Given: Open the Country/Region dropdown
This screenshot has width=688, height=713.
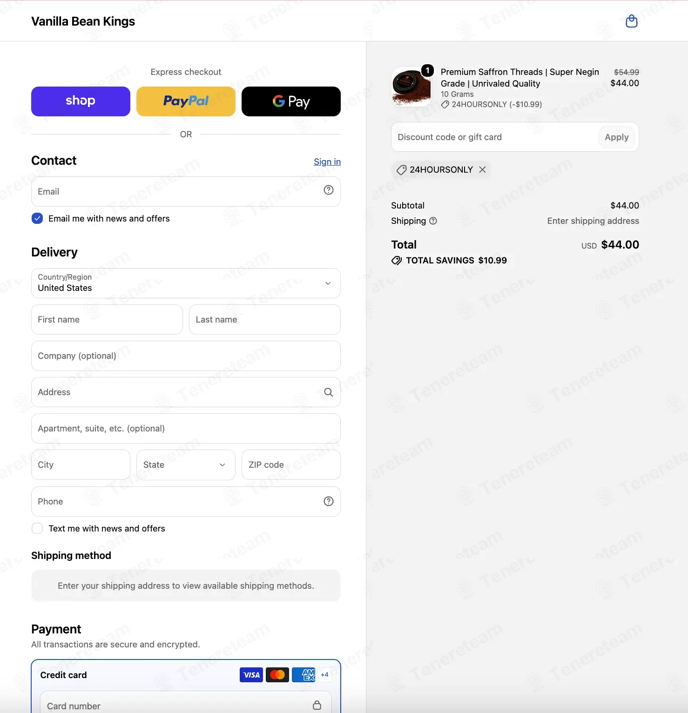Looking at the screenshot, I should pyautogui.click(x=186, y=283).
